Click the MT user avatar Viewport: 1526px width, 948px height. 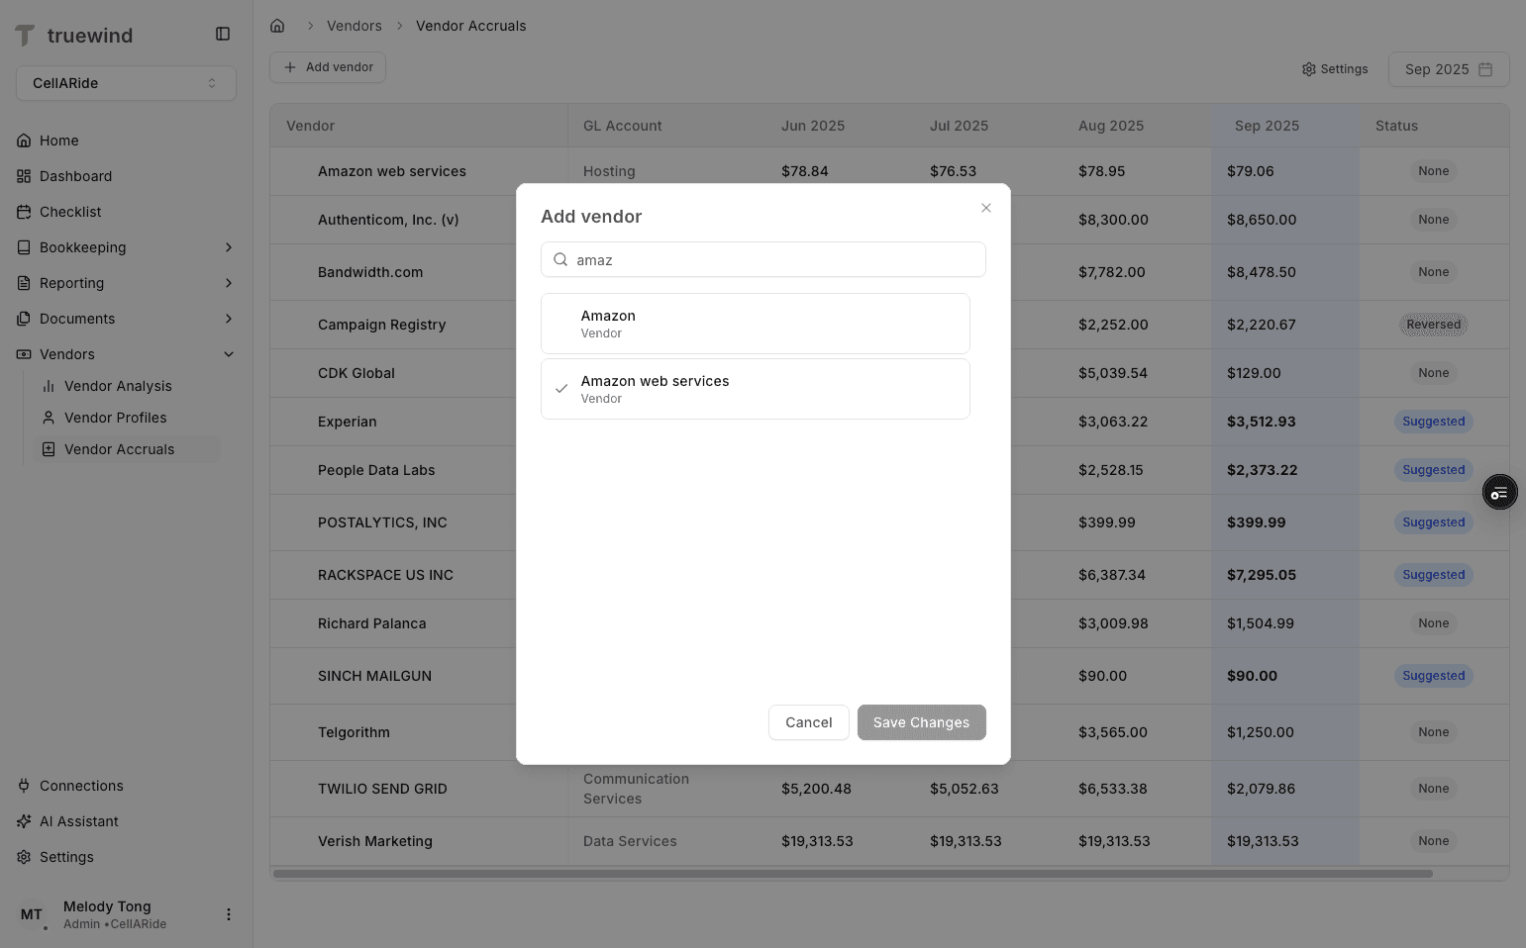32,914
